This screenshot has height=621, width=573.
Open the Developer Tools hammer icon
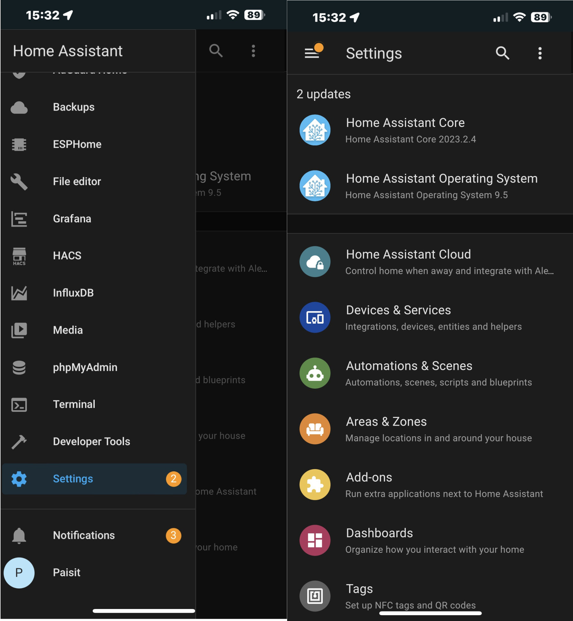tap(19, 442)
